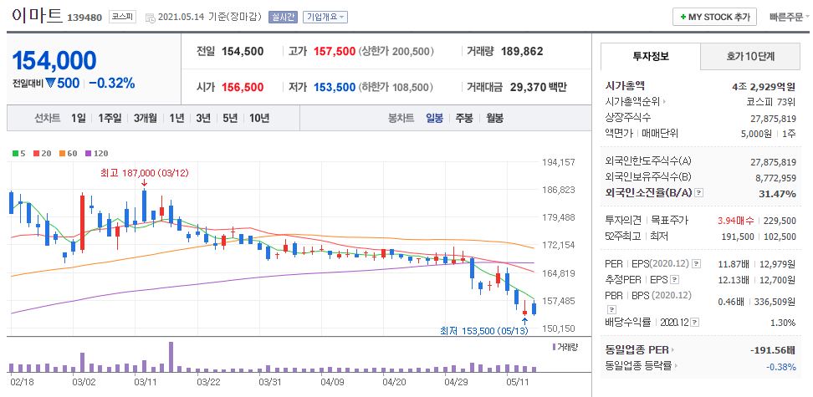Click the 시가 value 156,500
Screen dimensions: 813x397
(242, 87)
